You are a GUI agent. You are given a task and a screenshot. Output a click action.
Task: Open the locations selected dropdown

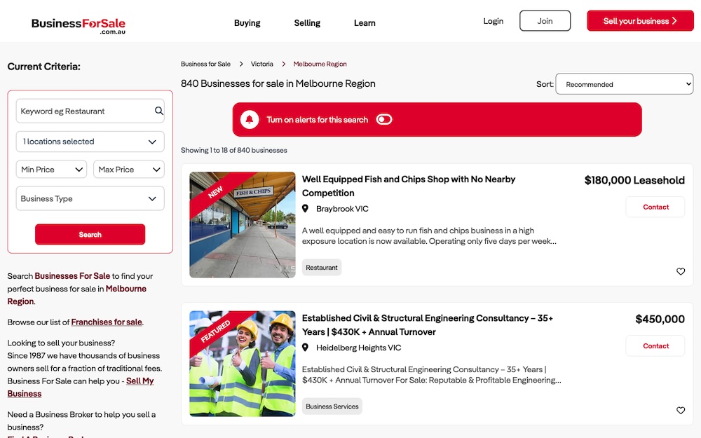coord(90,142)
